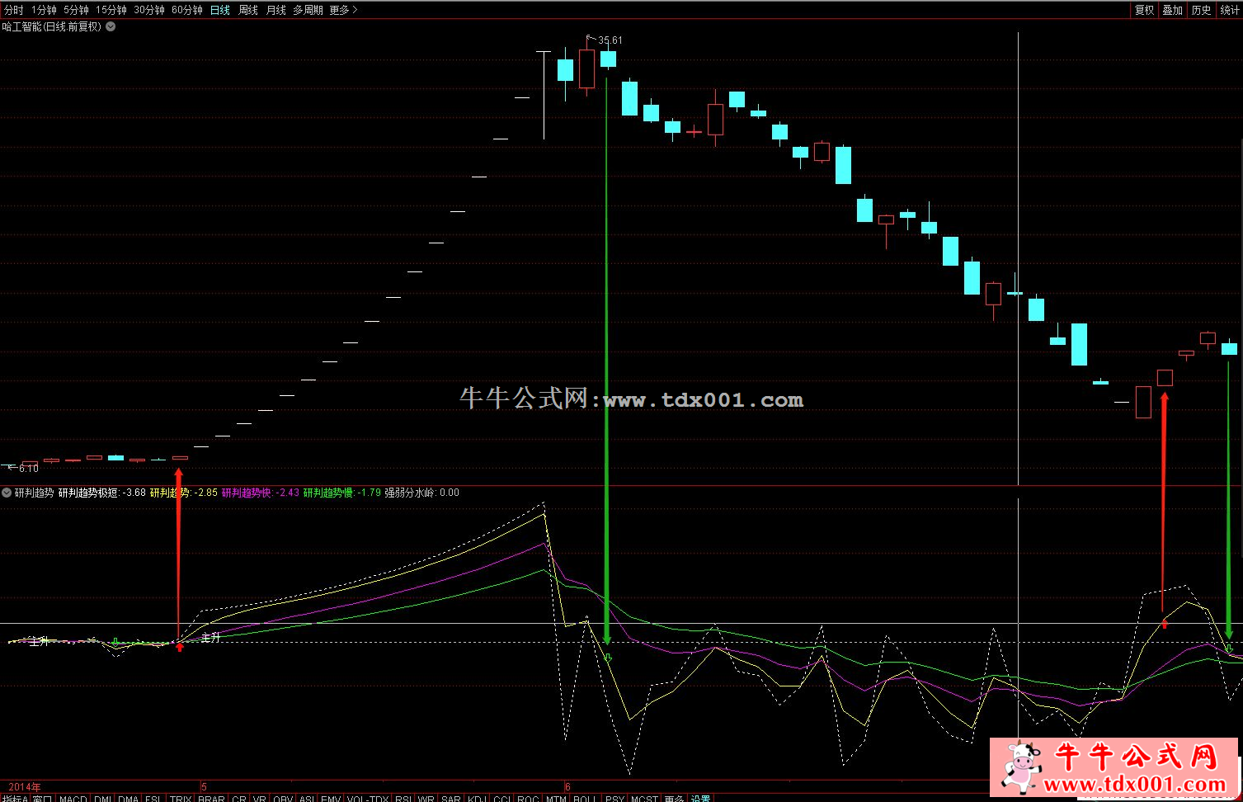Select the 指标A tab at bottom

(15, 798)
